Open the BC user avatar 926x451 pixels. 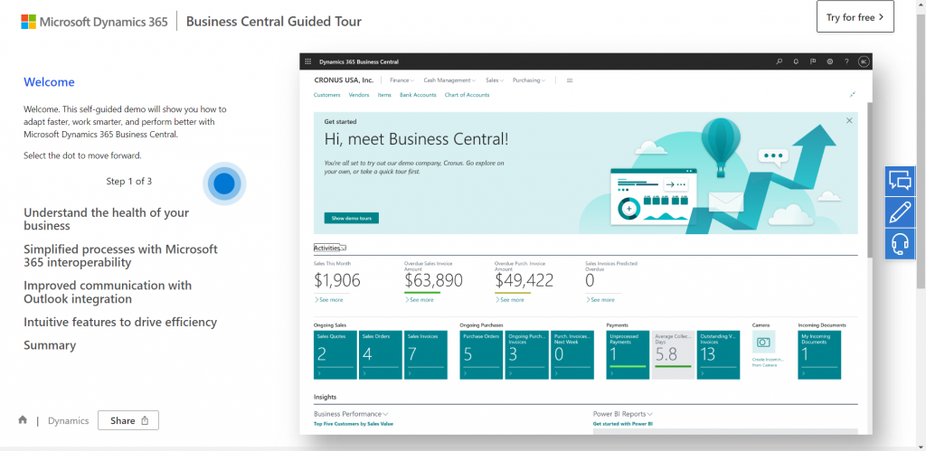[x=864, y=61]
